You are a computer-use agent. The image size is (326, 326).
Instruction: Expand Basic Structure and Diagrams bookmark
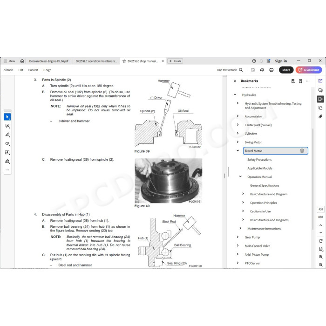pyautogui.click(x=243, y=219)
